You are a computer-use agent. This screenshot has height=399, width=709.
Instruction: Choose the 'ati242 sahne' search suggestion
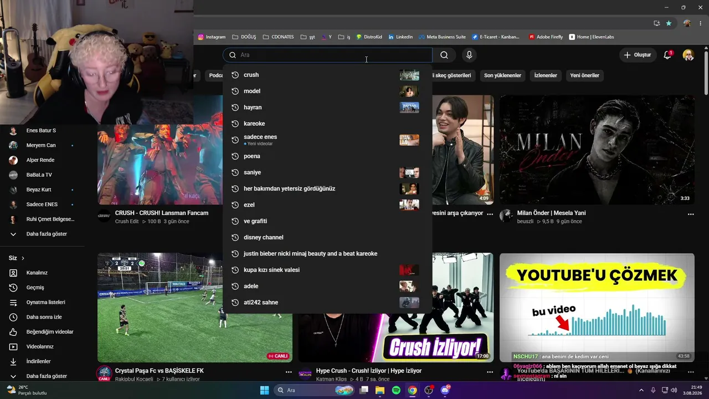[327, 303]
